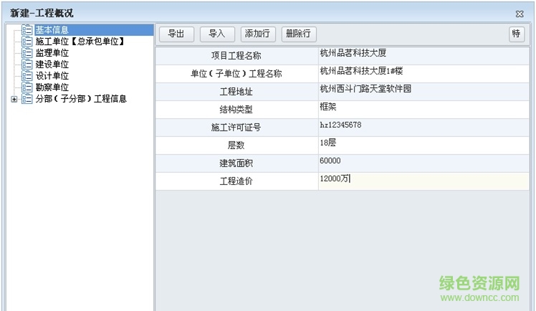Screen dimensions: 536x311
Task: Click the icon next to 勘察单位
Action: click(x=28, y=87)
